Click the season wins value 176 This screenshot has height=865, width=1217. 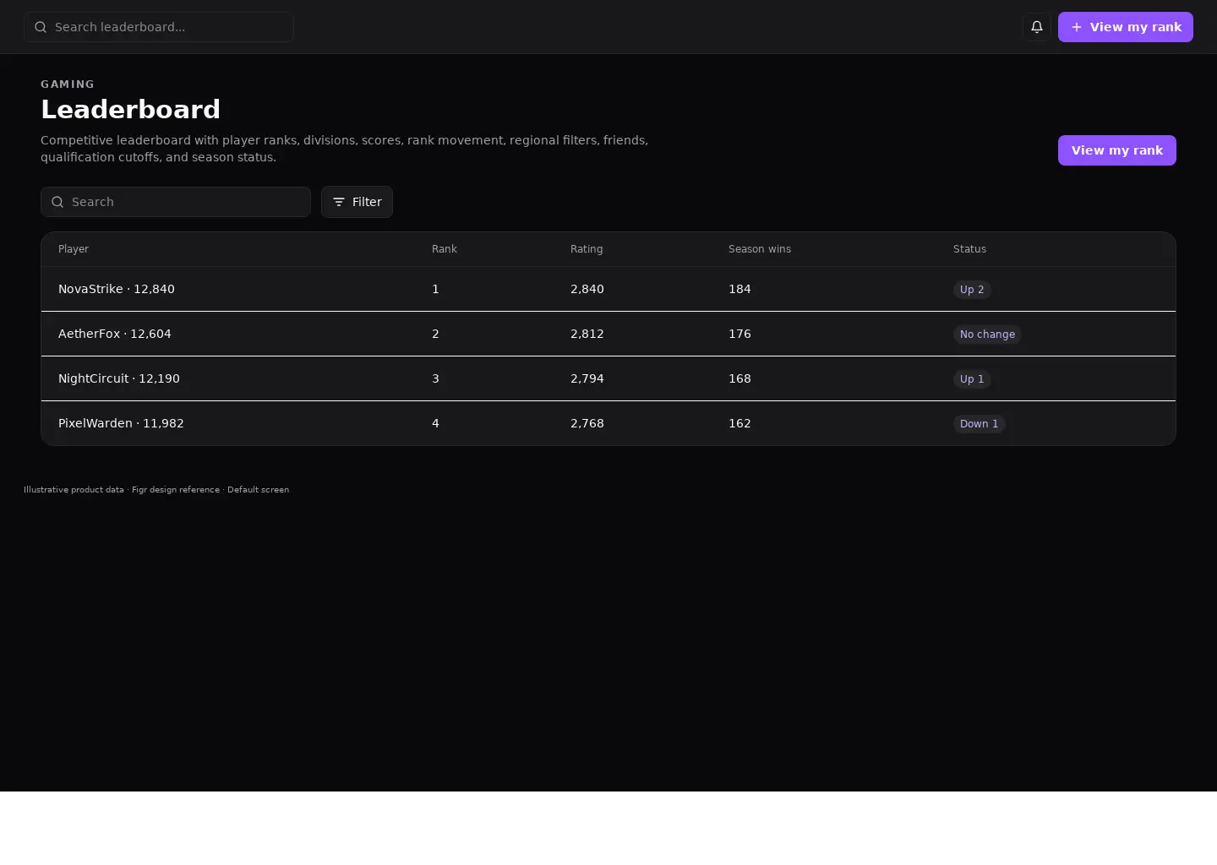(x=739, y=334)
